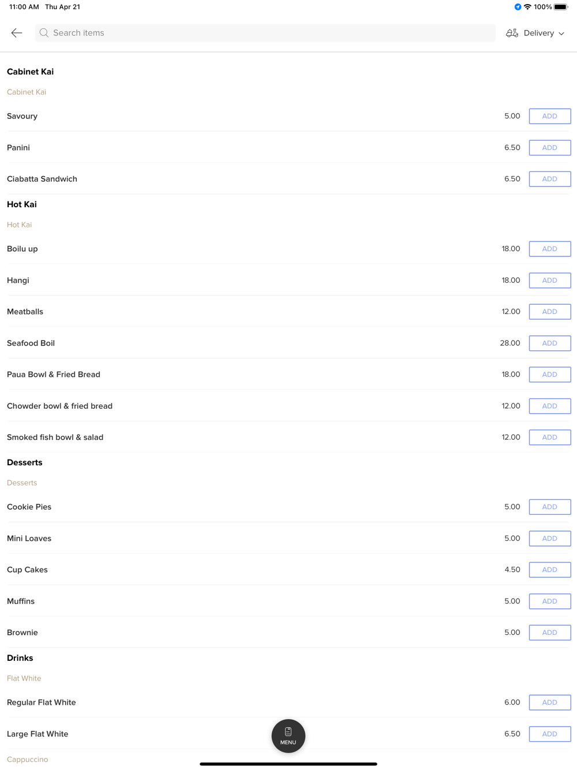Tap the delivery scooter icon
Image resolution: width=577 pixels, height=770 pixels.
coord(512,33)
